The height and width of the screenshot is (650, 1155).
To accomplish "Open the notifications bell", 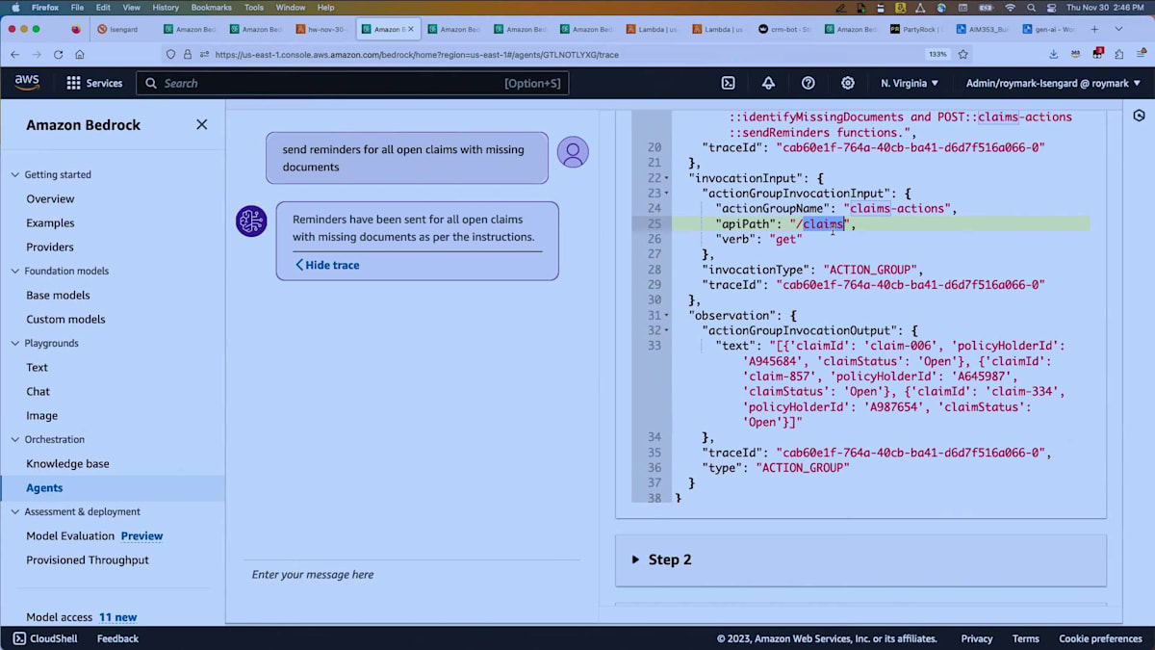I will (768, 83).
